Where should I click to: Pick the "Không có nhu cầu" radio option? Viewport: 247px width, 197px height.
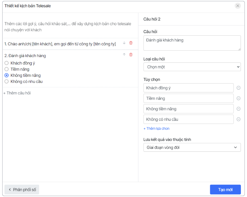pyautogui.click(x=6, y=82)
